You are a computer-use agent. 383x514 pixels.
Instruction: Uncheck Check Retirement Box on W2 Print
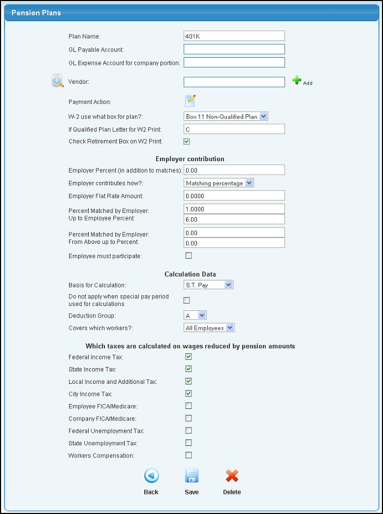[x=187, y=142]
